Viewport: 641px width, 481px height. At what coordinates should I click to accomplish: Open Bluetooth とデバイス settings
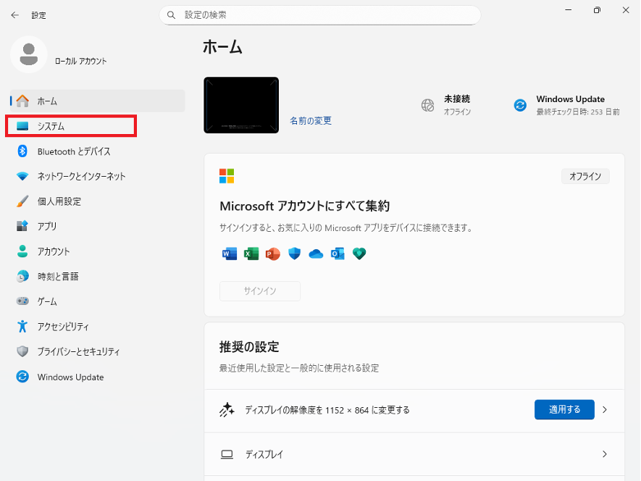(x=98, y=151)
